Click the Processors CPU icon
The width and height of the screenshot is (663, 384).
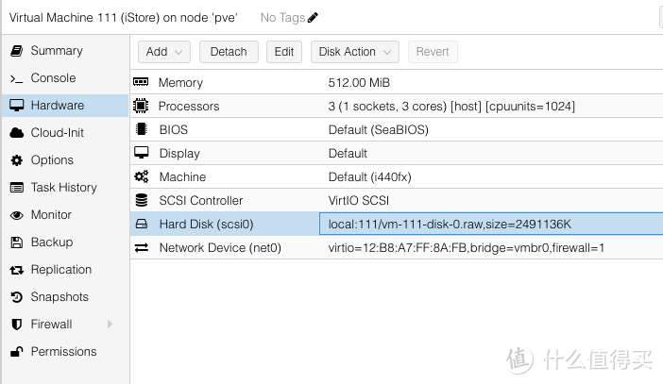pyautogui.click(x=142, y=107)
